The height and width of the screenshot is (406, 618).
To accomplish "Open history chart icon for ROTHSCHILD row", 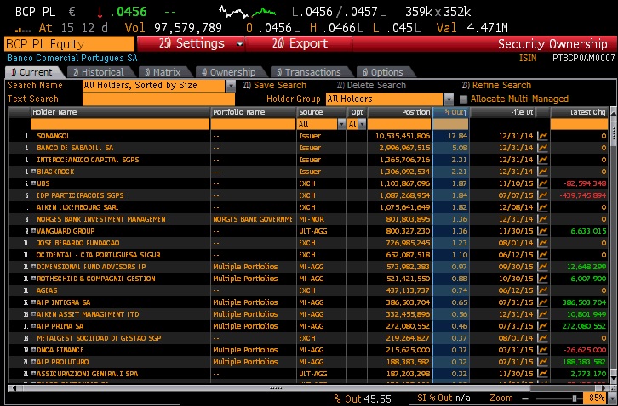I will [x=543, y=279].
